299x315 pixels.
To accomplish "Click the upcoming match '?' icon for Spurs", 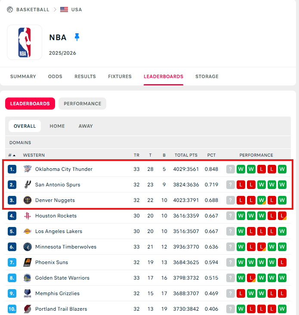I will pyautogui.click(x=231, y=185).
